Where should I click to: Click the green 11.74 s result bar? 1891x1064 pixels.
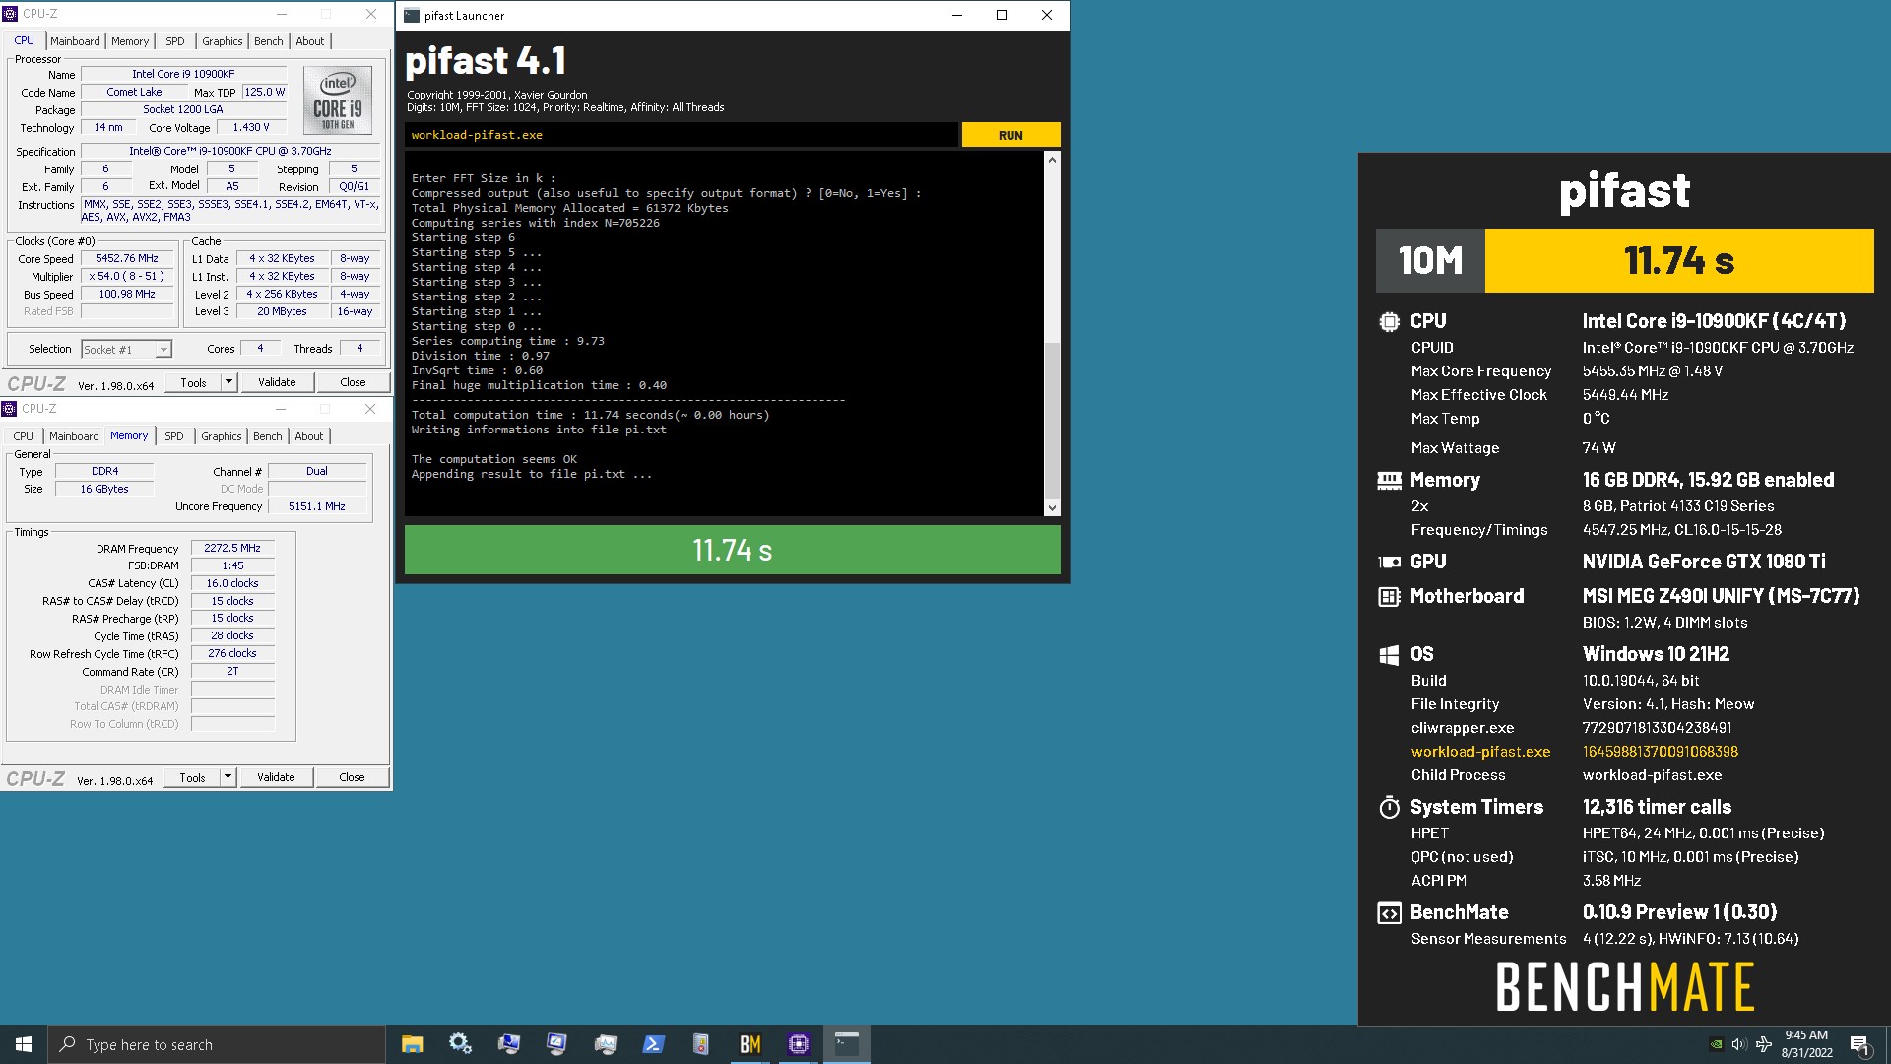click(x=732, y=550)
